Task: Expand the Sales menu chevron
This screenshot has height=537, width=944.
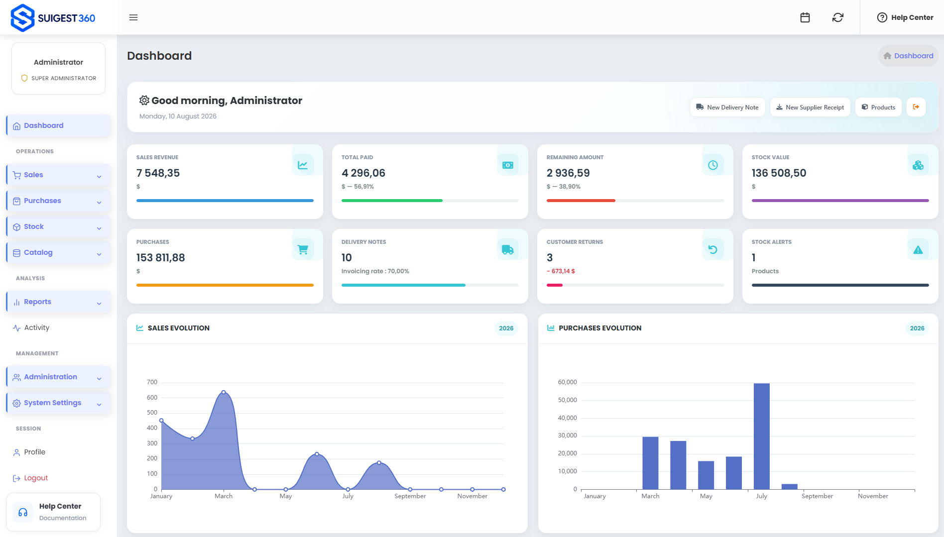Action: click(x=99, y=176)
